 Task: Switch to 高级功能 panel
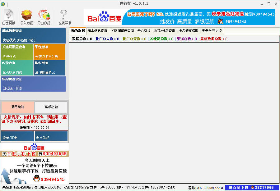pos(51,107)
